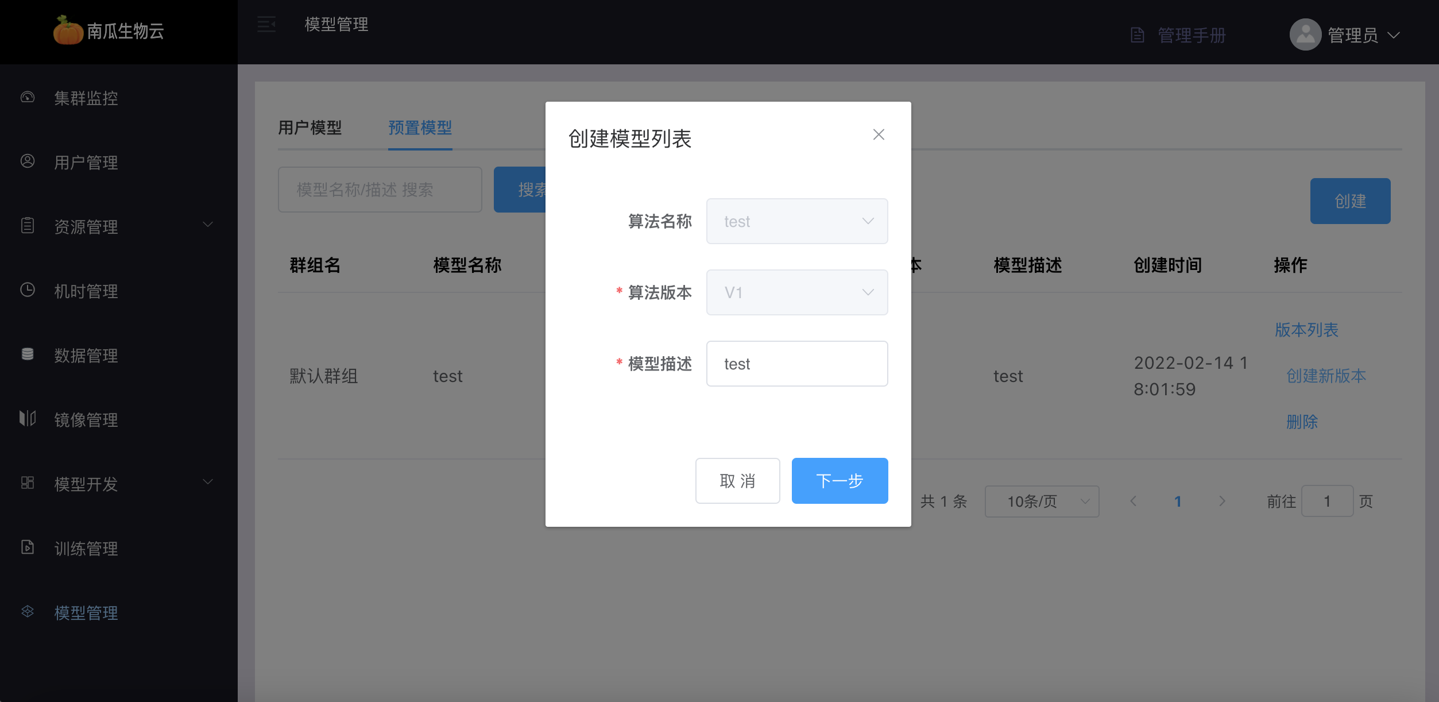Click the 创建 button
The image size is (1439, 702).
(1351, 201)
